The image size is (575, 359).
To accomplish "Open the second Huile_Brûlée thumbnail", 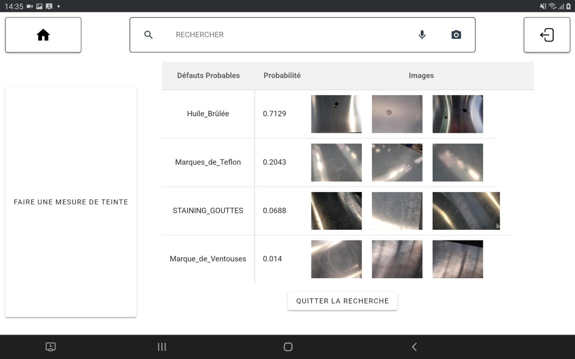I will click(397, 114).
